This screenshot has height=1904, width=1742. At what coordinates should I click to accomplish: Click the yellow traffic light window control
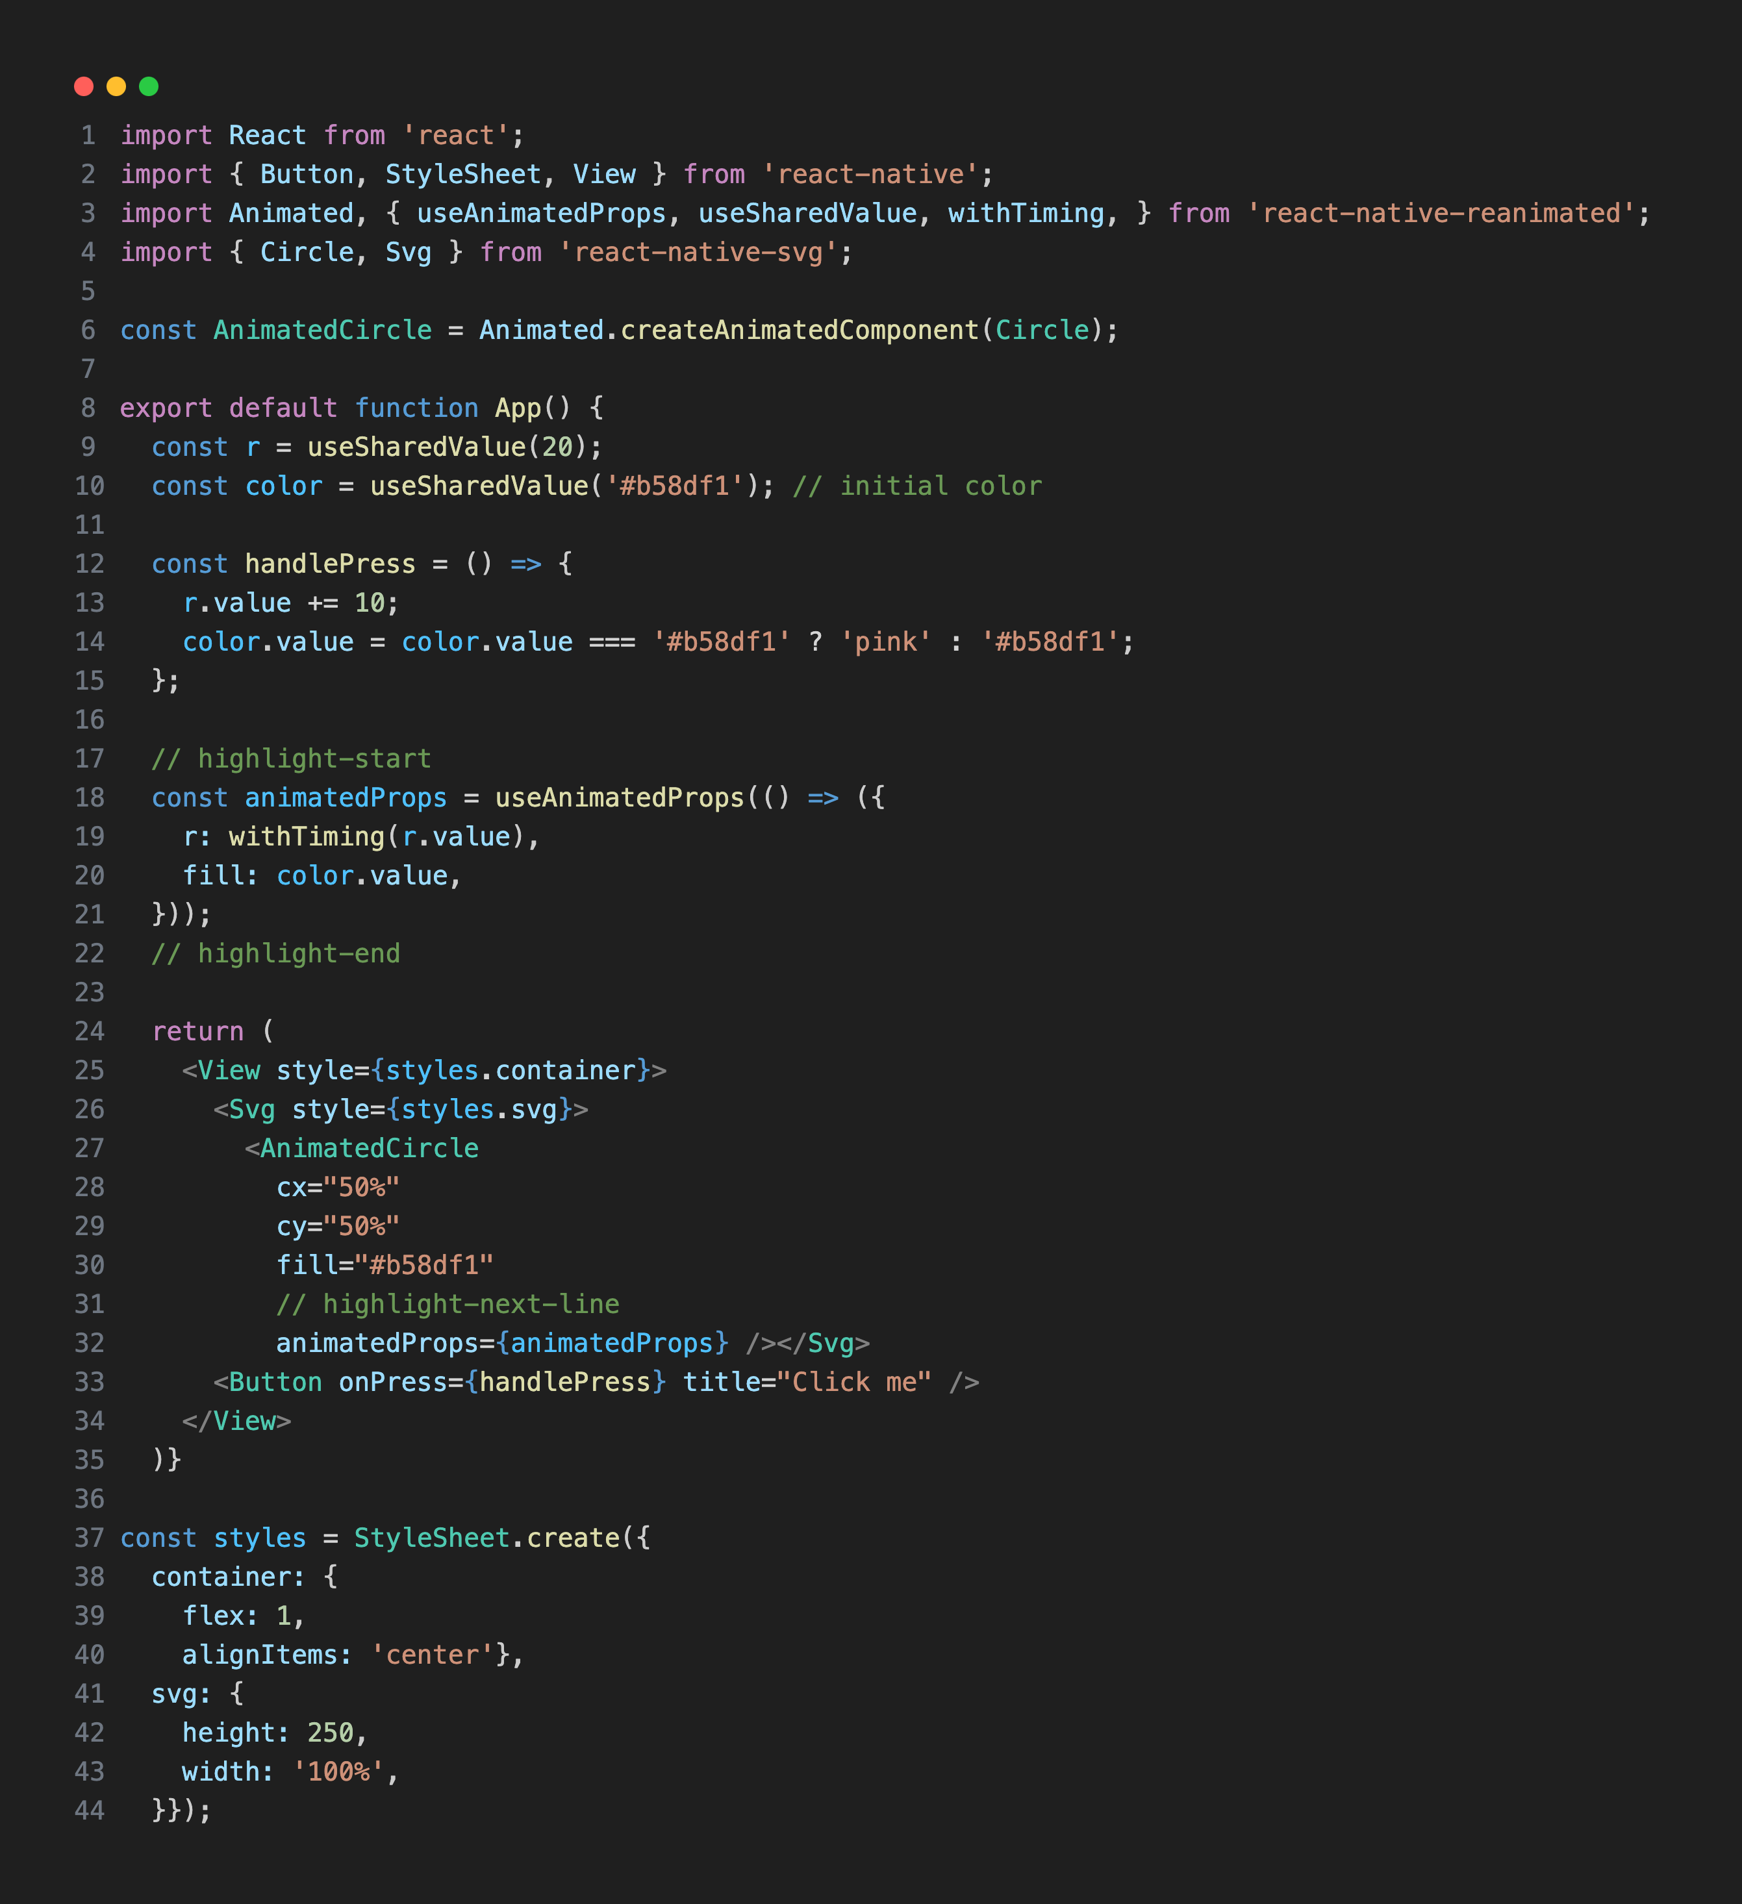[116, 86]
